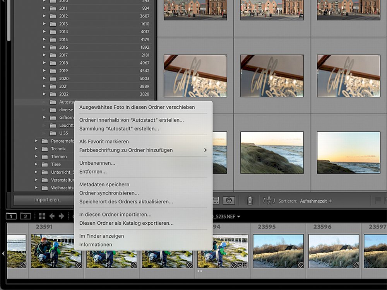The image size is (387, 290).
Task: Choose "Ordner synchronisieren..."
Action: (109, 193)
